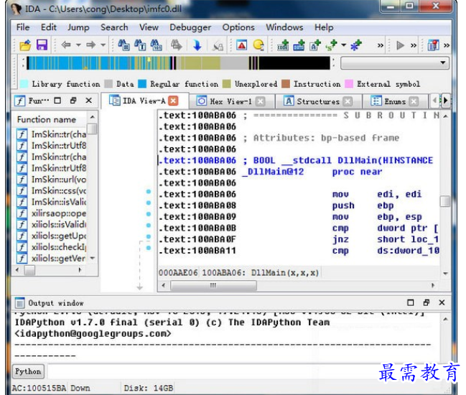Click the rightmost window list toolbar icon
This screenshot has width=466, height=395.
(433, 45)
